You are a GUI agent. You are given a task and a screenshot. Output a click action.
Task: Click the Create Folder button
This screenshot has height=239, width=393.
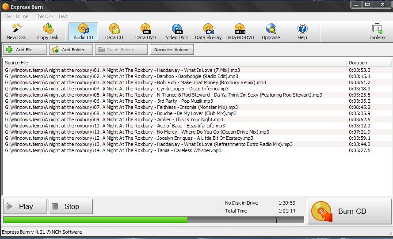pyautogui.click(x=122, y=49)
